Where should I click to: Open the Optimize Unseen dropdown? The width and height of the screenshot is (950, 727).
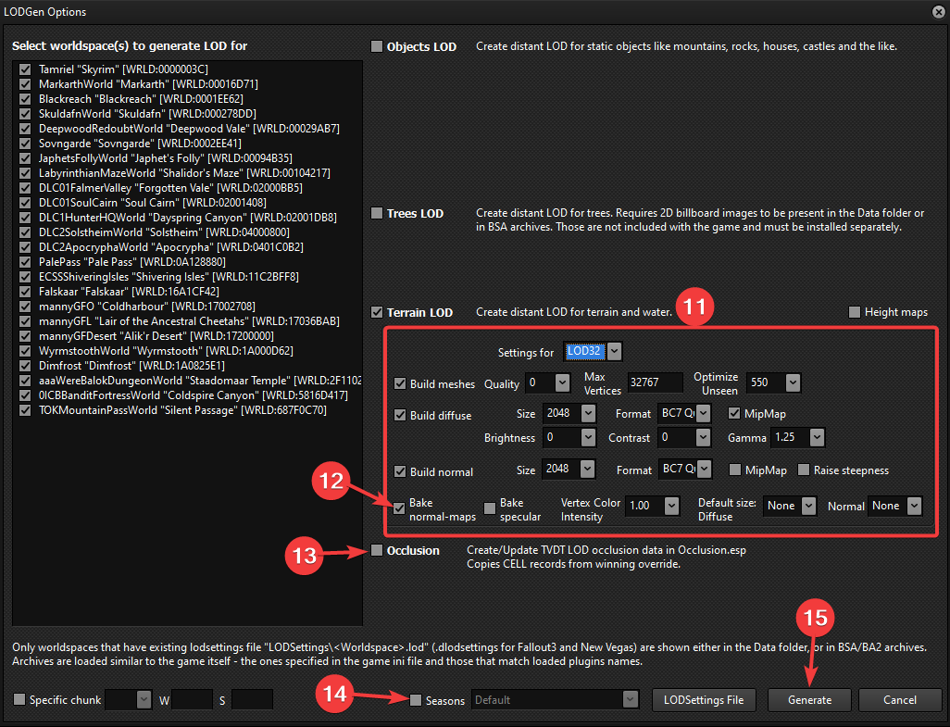[x=792, y=382]
